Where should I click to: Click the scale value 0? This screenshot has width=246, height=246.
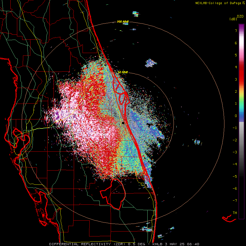[x=236, y=116]
